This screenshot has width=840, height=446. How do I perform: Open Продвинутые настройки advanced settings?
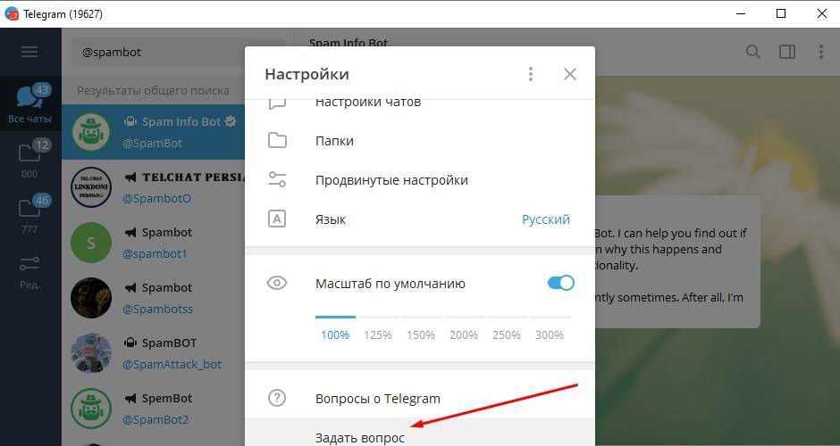(420, 180)
